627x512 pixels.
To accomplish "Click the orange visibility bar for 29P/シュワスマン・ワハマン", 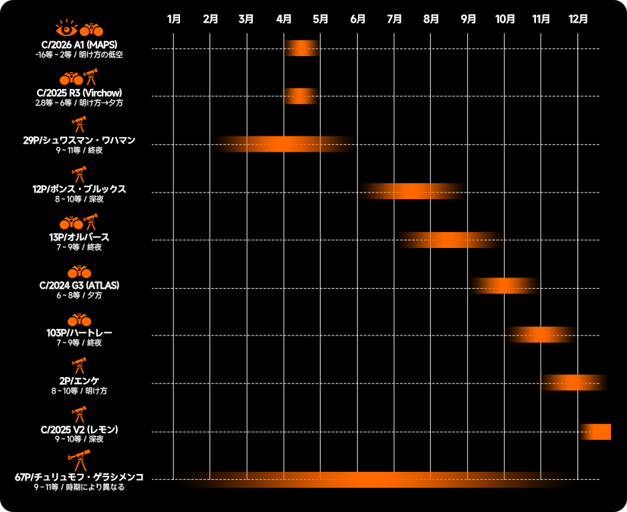I will pyautogui.click(x=284, y=144).
